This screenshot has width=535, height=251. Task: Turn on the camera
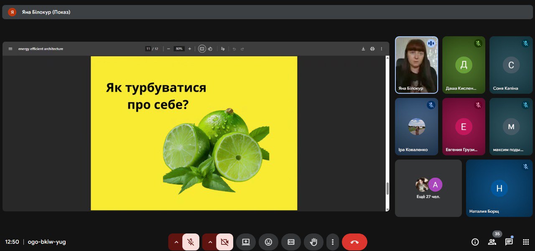224,242
